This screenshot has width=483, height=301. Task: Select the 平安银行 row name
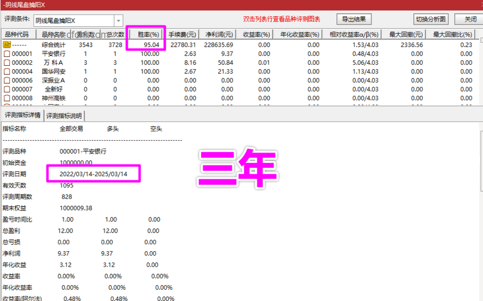click(54, 54)
